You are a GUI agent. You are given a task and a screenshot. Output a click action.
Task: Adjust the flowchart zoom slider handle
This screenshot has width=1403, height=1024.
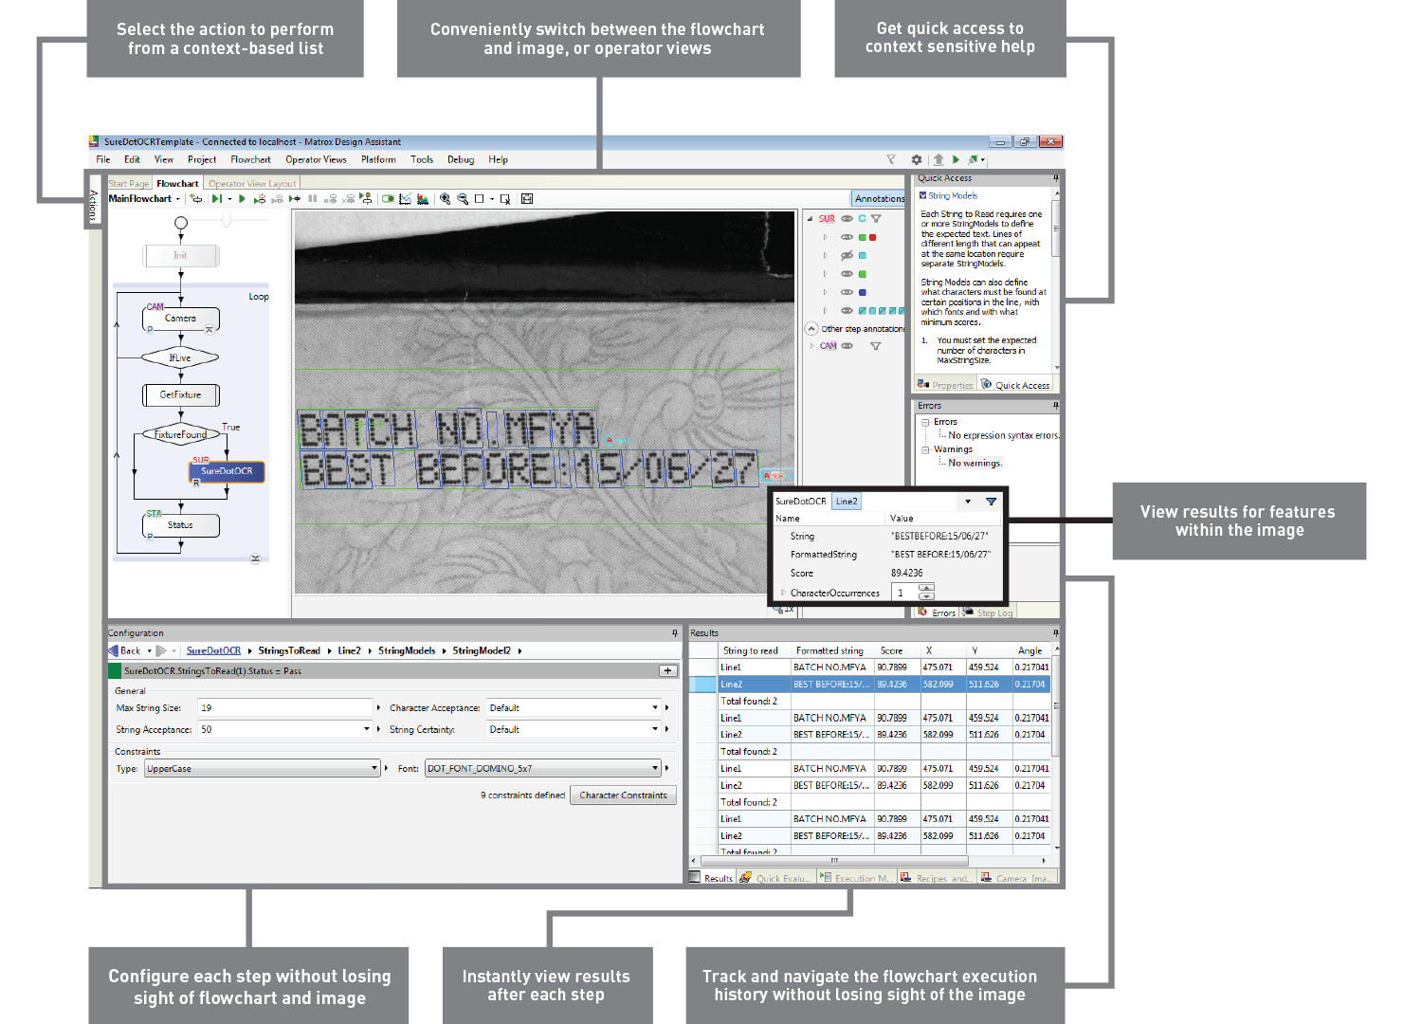click(x=227, y=219)
